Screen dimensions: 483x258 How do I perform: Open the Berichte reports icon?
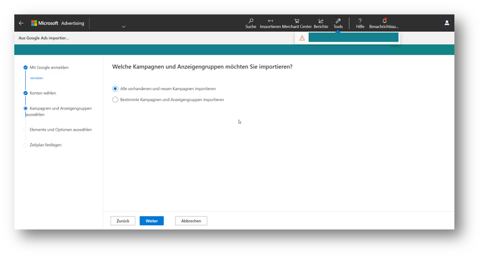pos(321,21)
